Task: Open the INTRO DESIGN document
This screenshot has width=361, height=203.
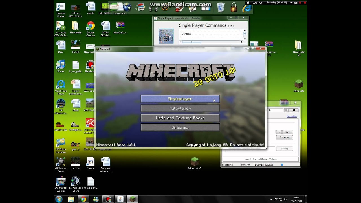Action: [105, 29]
